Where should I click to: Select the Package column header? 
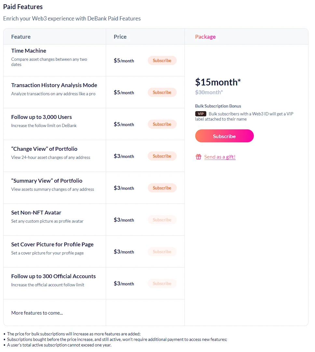[x=205, y=37]
